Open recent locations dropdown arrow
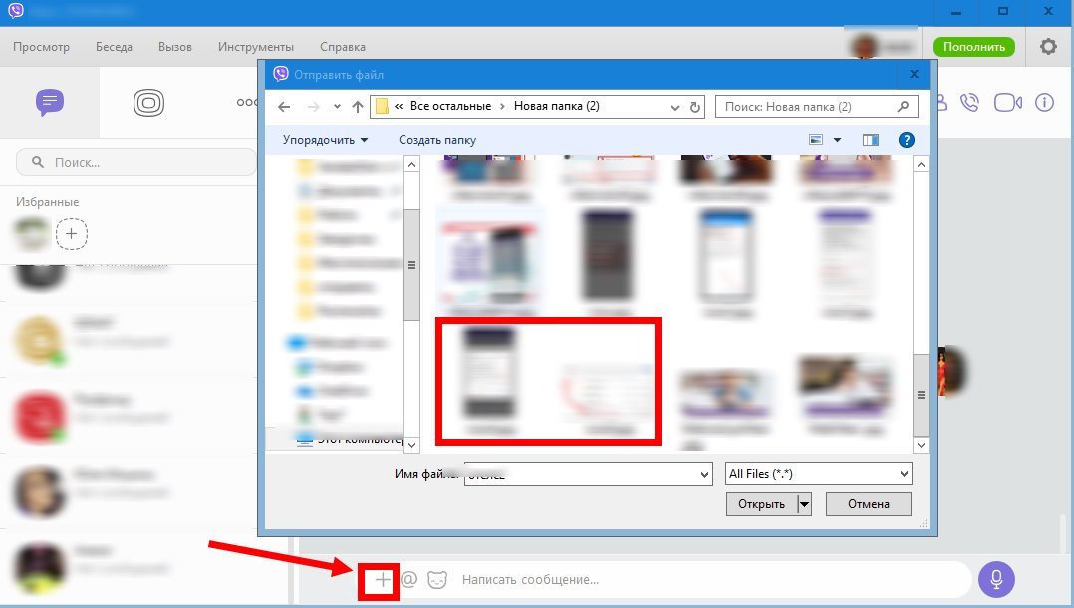 337,107
